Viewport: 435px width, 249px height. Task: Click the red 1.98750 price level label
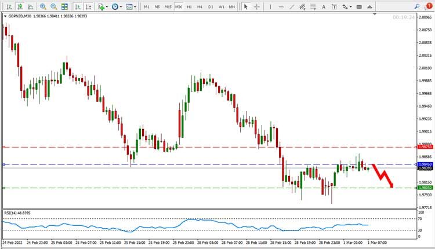(425, 148)
